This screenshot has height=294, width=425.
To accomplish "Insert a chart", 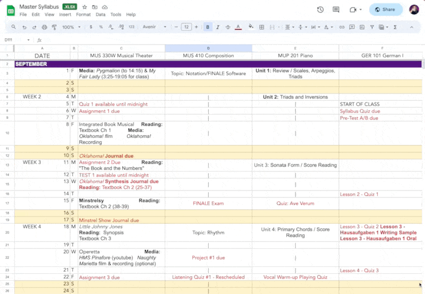I will [362, 27].
